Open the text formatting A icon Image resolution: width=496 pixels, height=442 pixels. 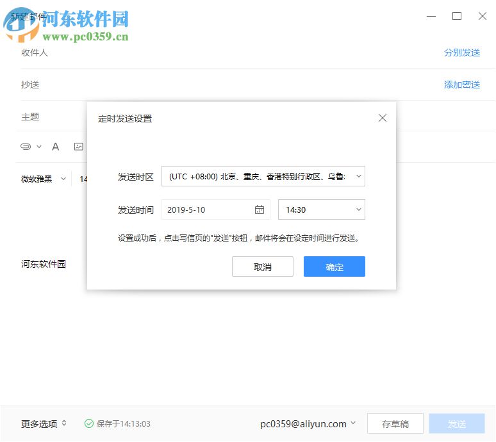[x=55, y=147]
